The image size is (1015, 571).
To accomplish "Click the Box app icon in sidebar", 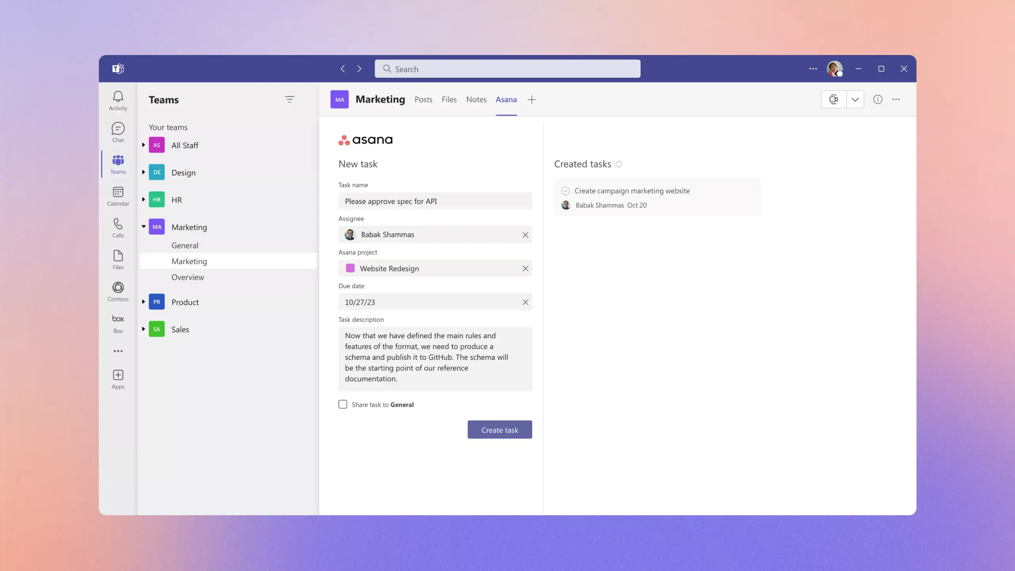I will [x=117, y=323].
